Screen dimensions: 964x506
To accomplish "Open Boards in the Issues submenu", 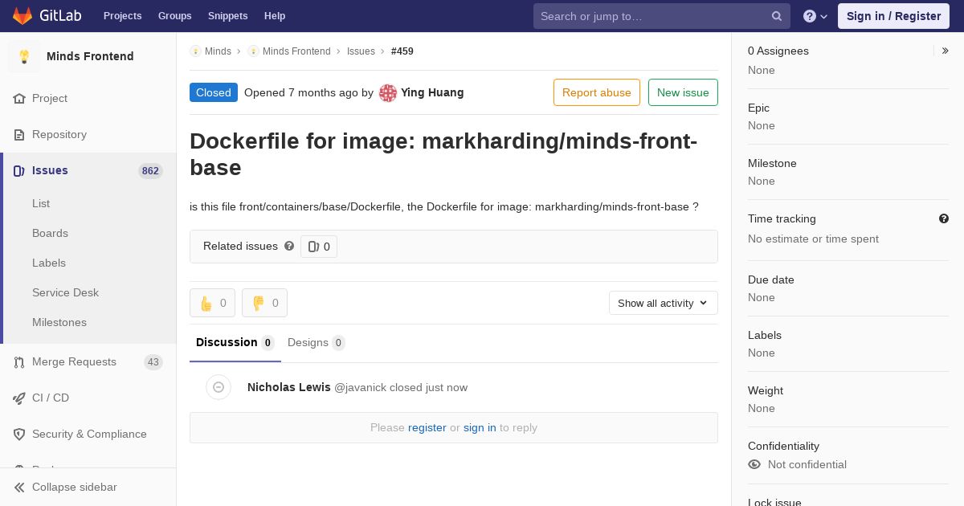I will coord(50,233).
